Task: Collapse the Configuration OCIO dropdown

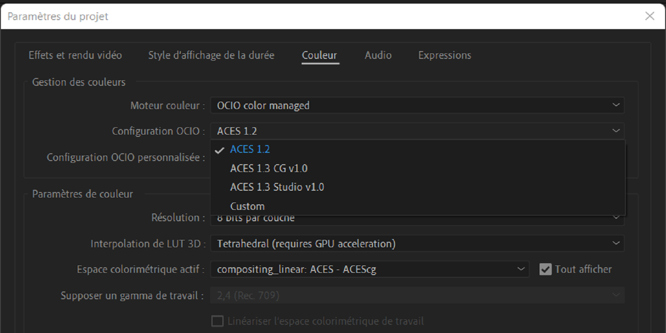Action: coord(417,131)
